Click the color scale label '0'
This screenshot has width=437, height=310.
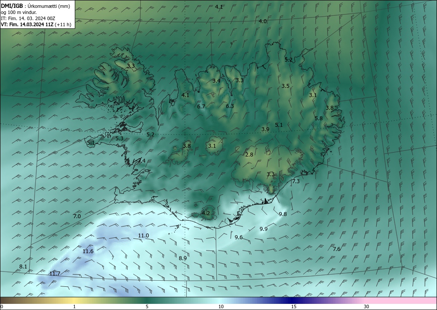click(x=2, y=307)
